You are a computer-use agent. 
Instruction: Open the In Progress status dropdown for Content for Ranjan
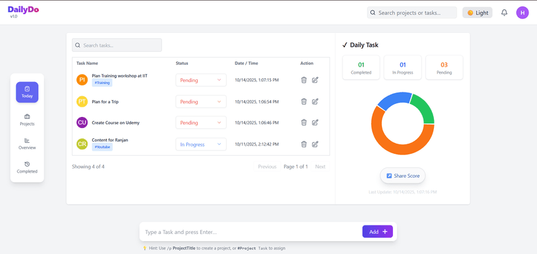pos(201,144)
